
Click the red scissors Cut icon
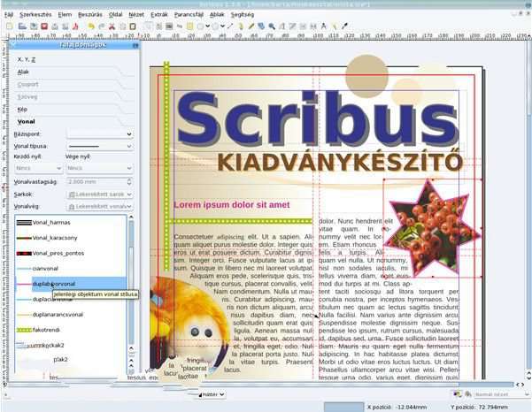point(112,27)
